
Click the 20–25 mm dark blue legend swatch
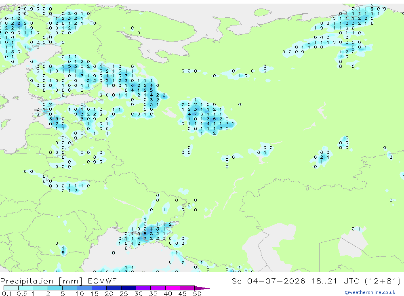pyautogui.click(x=114, y=288)
